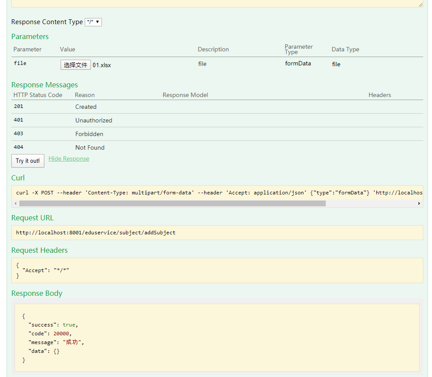
Task: Click the 404 status code cell
Action: point(18,147)
